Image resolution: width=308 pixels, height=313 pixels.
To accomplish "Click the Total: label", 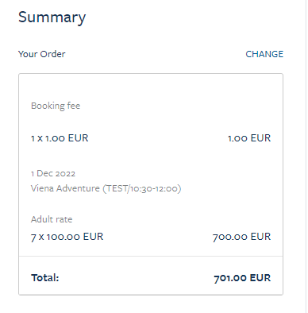I will point(45,278).
